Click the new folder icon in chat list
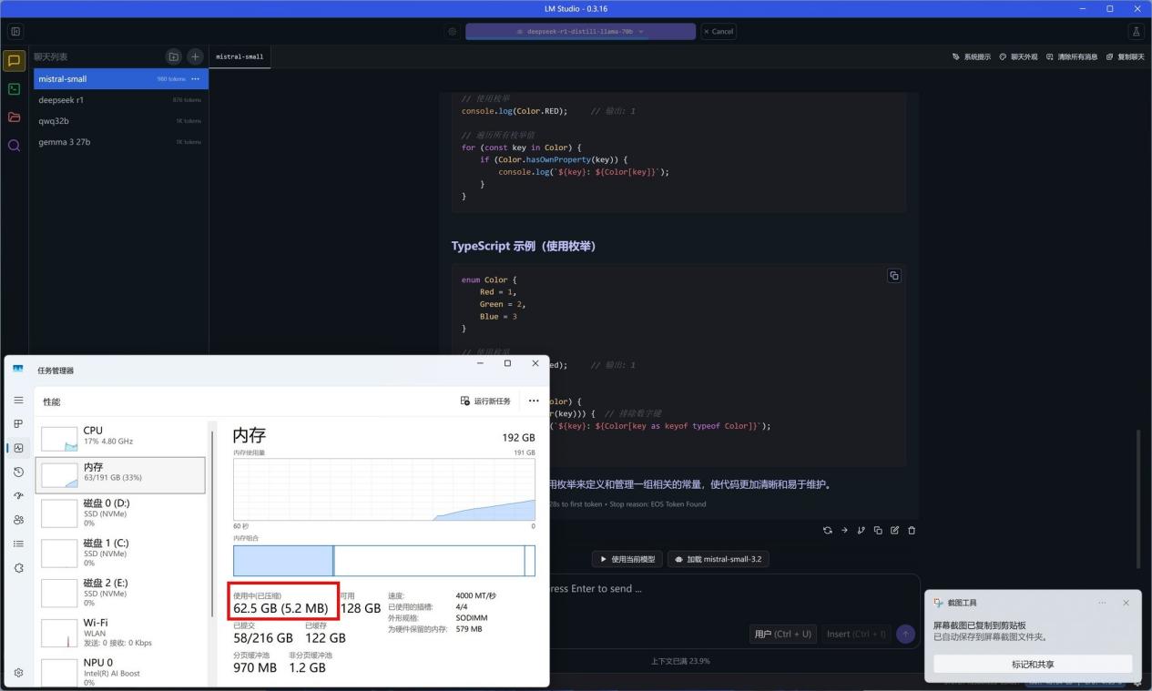Viewport: 1152px width, 691px height. (x=174, y=56)
